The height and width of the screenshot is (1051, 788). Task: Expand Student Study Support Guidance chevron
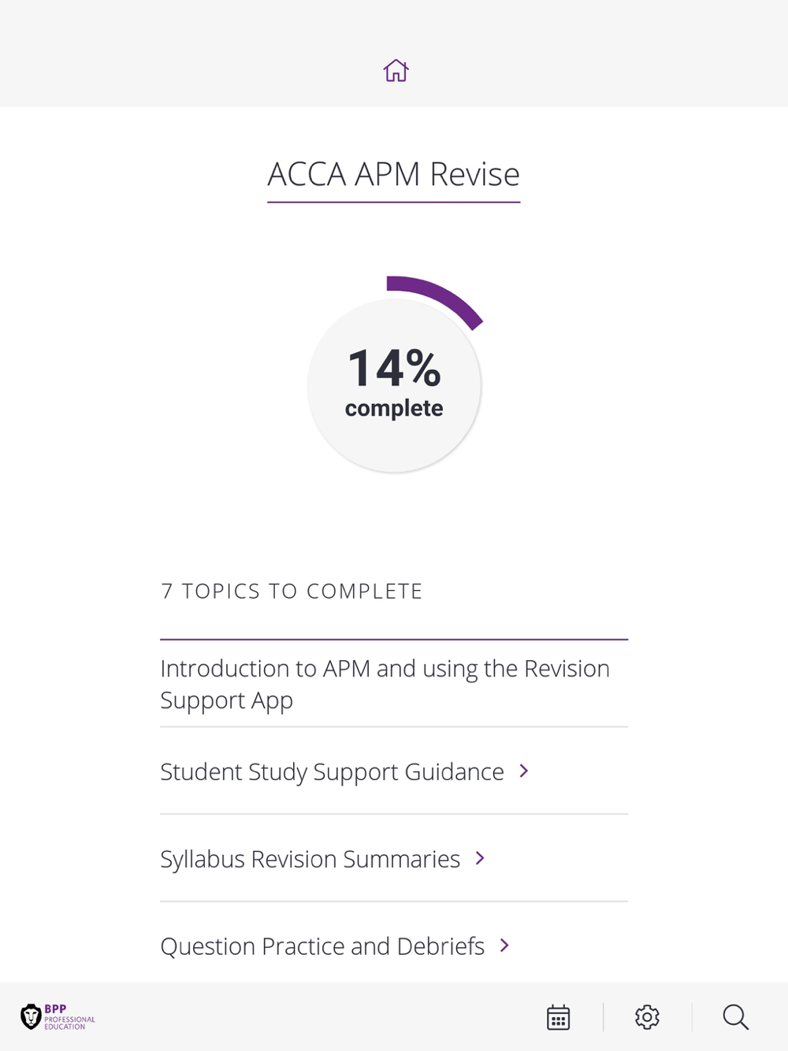(524, 771)
